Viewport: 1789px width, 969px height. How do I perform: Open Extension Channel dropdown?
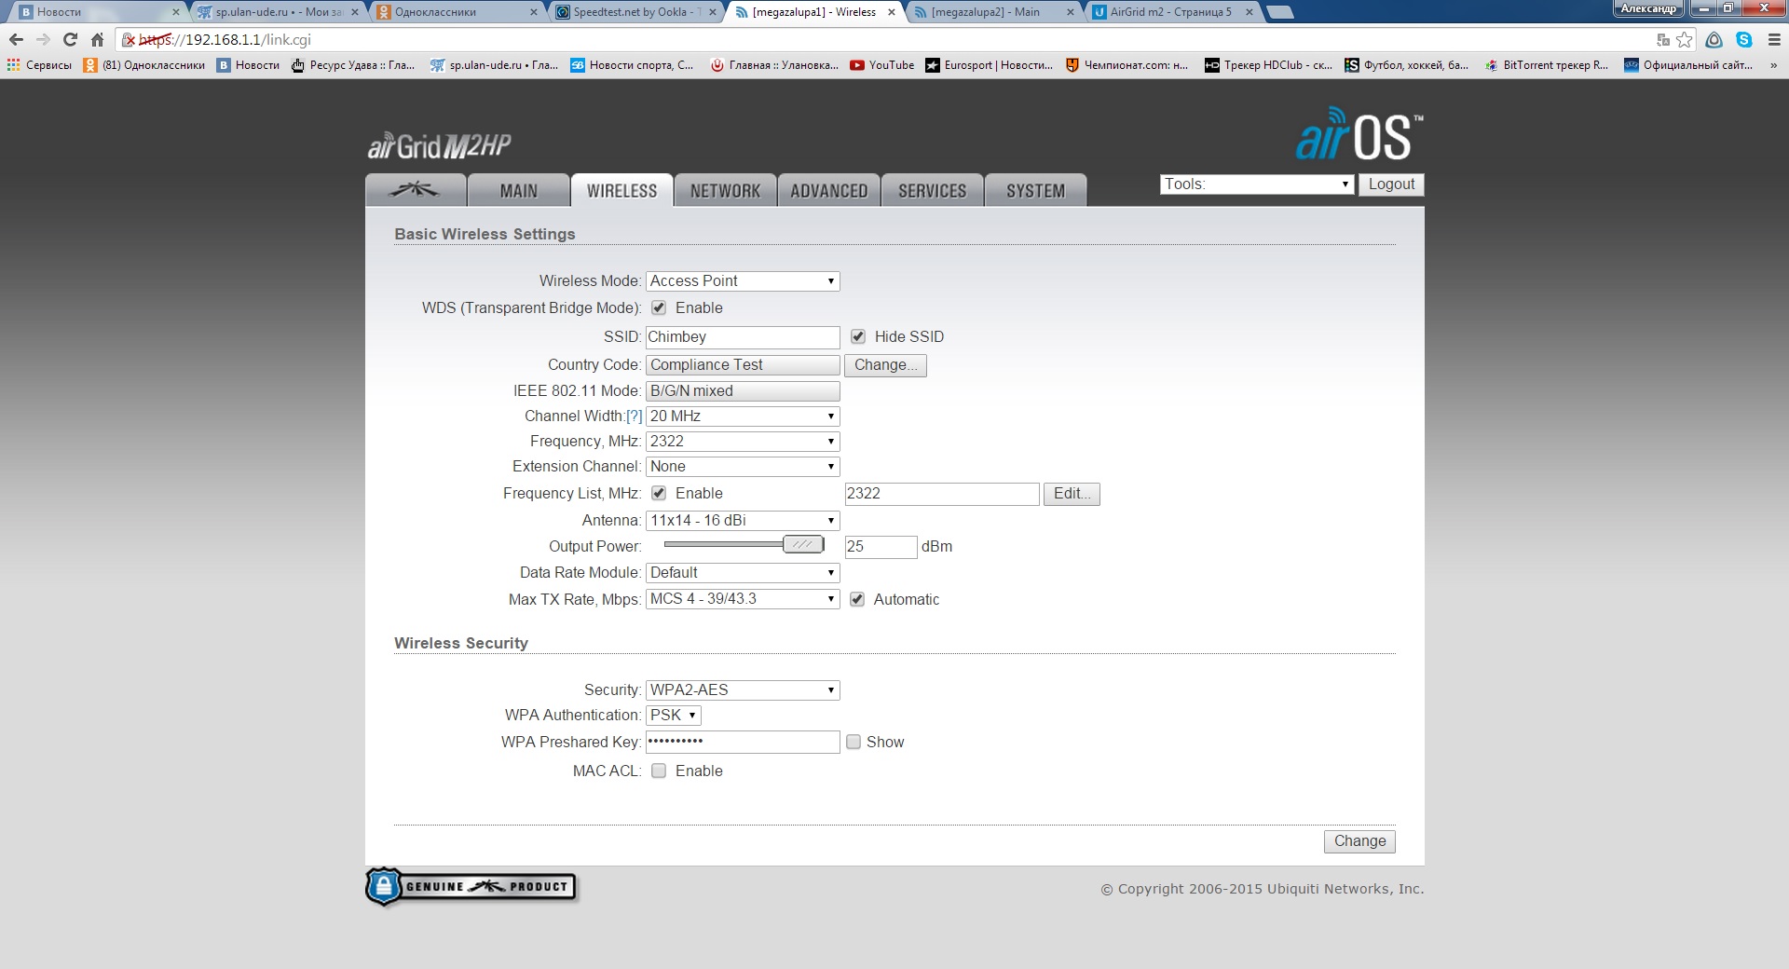click(x=743, y=467)
